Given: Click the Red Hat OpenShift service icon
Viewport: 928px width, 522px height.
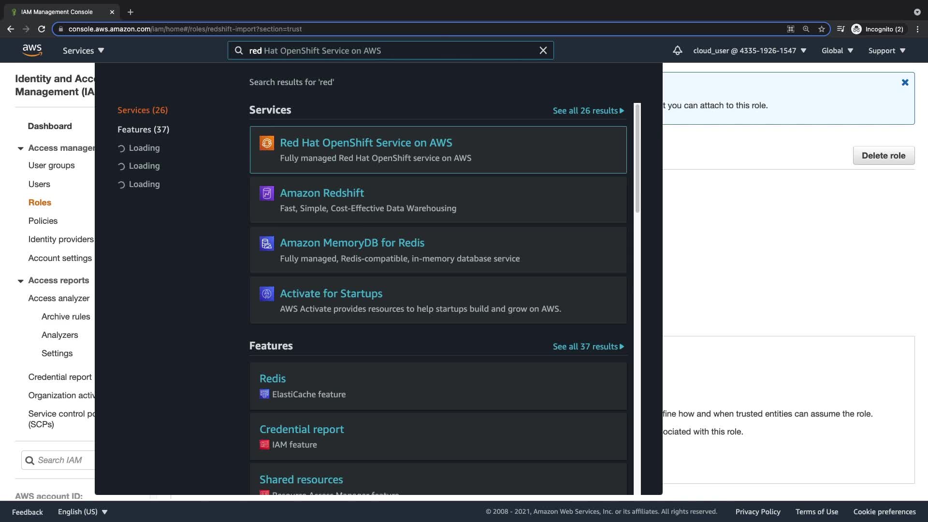Looking at the screenshot, I should tap(266, 143).
